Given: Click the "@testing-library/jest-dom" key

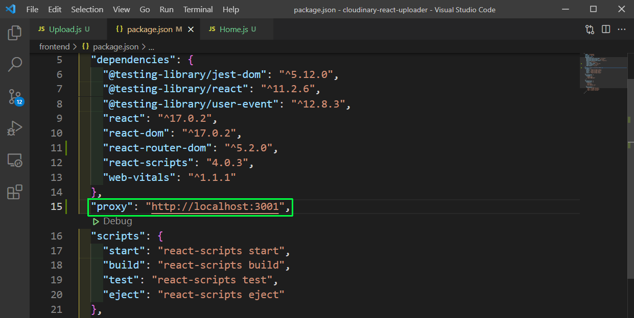Looking at the screenshot, I should pyautogui.click(x=185, y=74).
